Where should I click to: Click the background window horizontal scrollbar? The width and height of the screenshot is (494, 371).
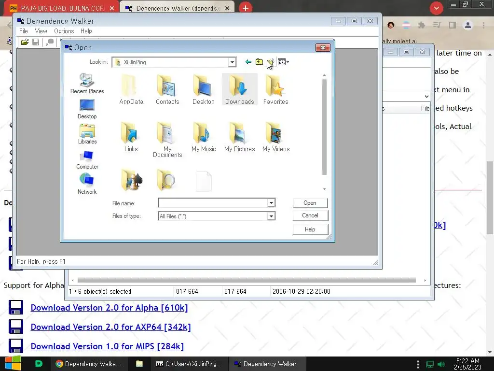(247, 280)
